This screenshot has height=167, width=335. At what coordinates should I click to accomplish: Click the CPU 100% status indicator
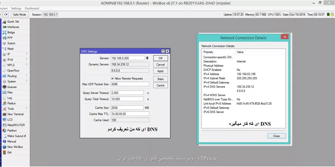(278, 14)
